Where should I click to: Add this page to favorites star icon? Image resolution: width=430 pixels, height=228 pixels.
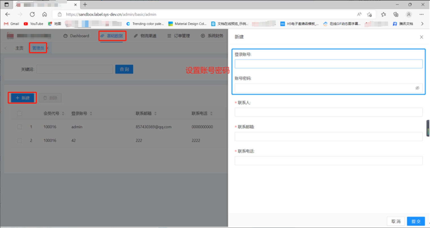(369, 14)
